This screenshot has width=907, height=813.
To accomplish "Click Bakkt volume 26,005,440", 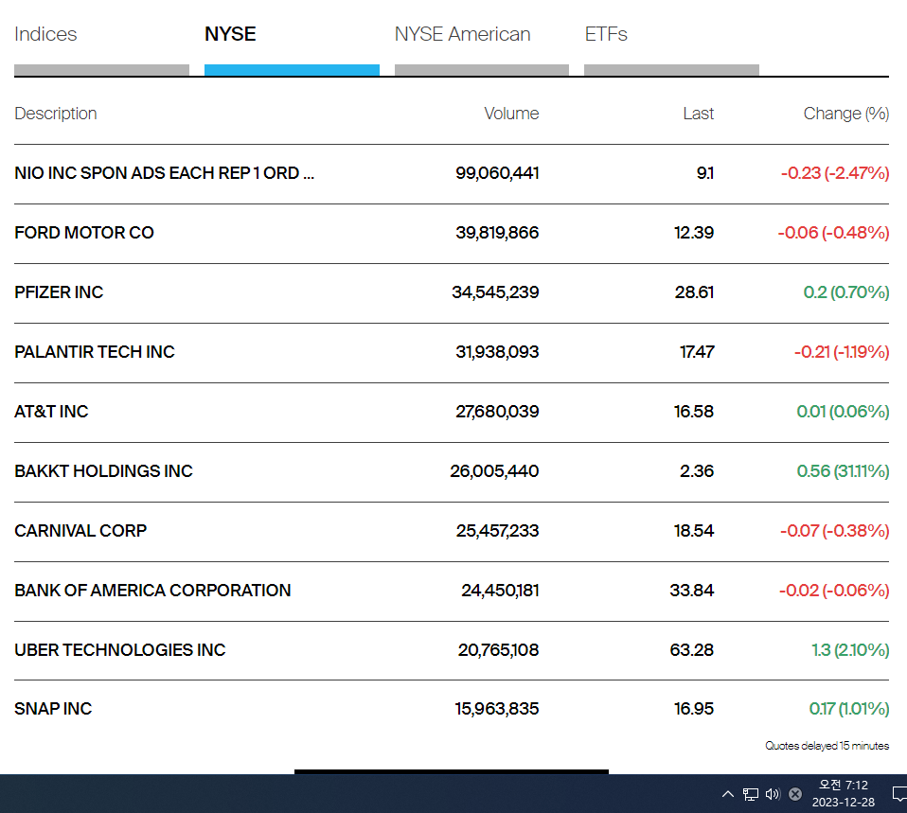I will click(494, 470).
